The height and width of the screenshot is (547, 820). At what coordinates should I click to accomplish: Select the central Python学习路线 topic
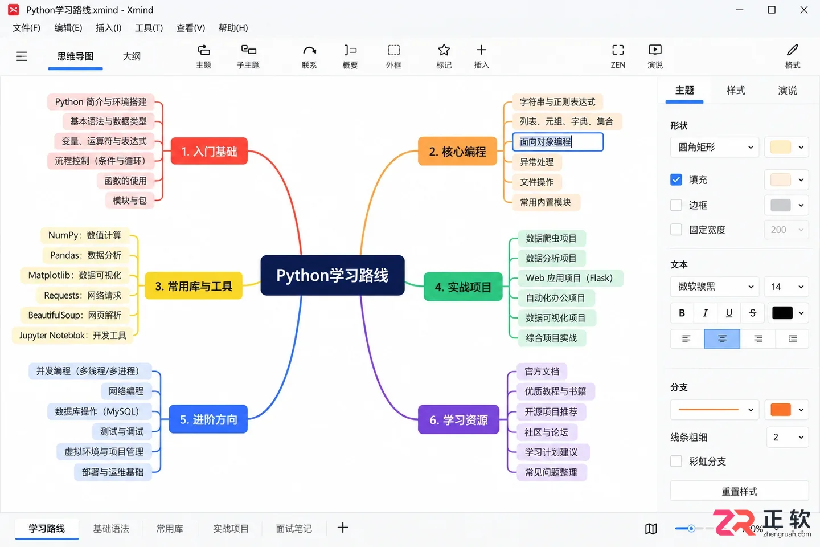[x=333, y=275]
